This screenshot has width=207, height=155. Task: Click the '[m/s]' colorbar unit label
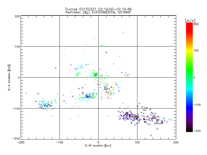click(190, 21)
